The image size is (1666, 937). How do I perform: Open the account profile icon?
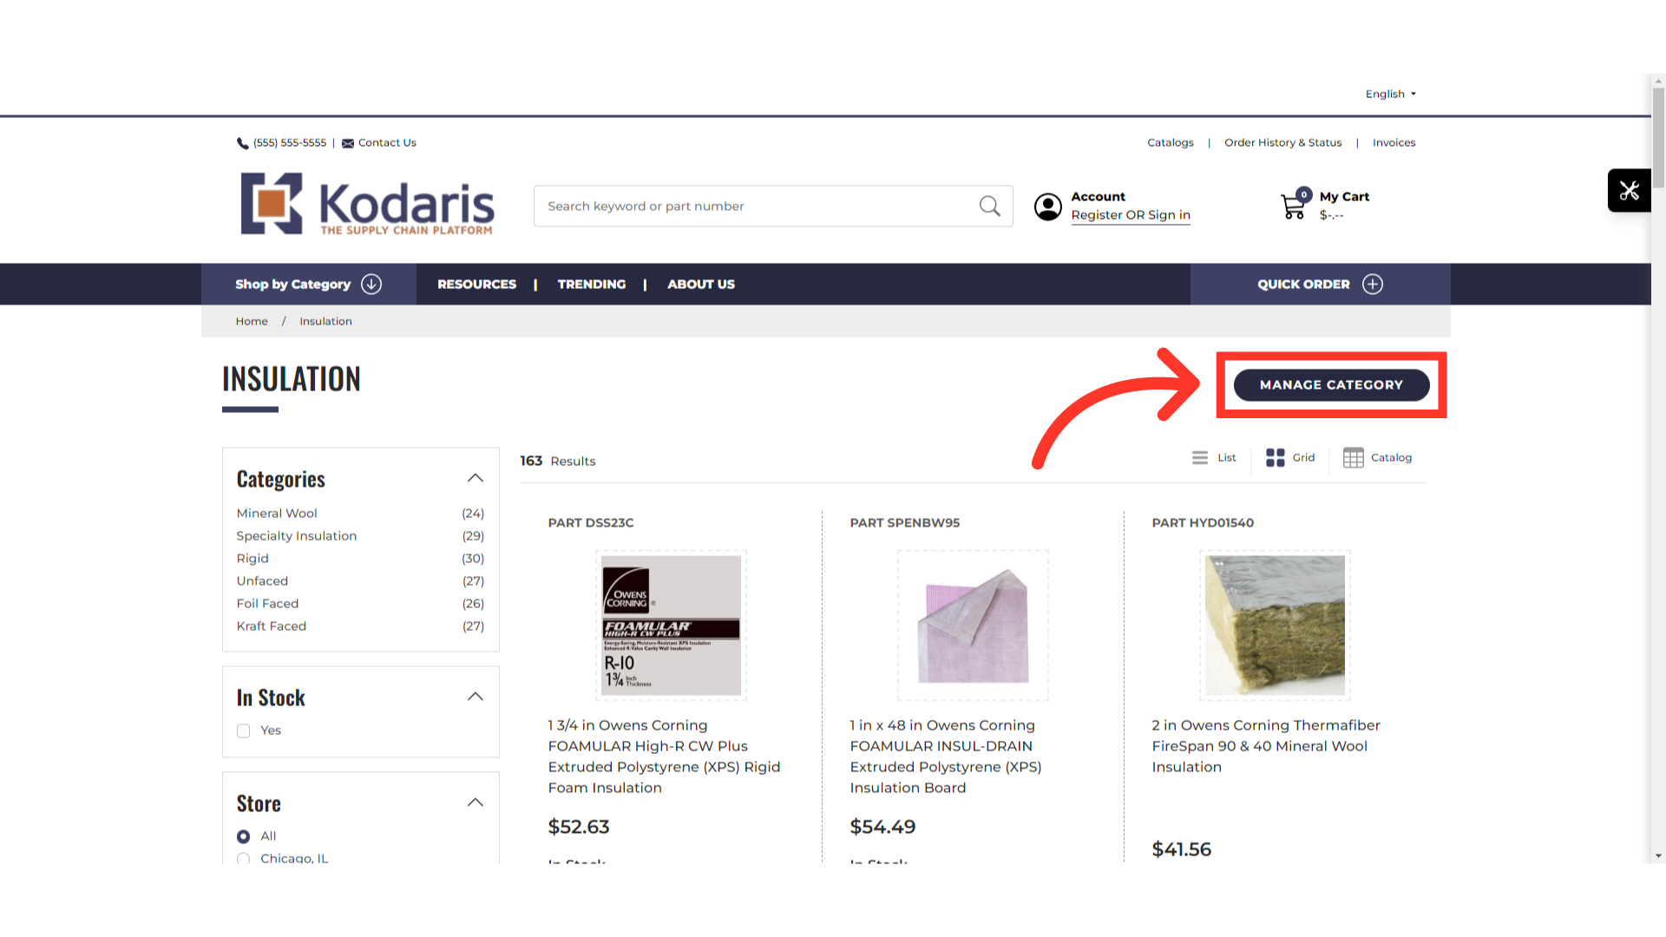pos(1048,206)
